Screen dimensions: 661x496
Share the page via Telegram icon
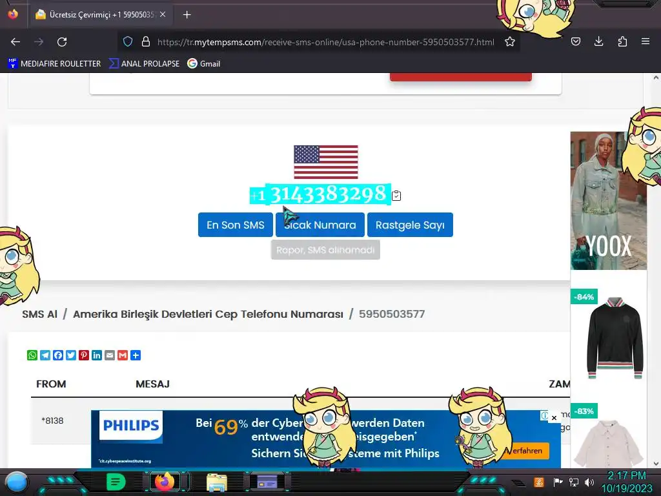(45, 355)
